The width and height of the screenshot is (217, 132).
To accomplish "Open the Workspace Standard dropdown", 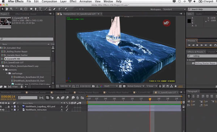I will 174,9.
